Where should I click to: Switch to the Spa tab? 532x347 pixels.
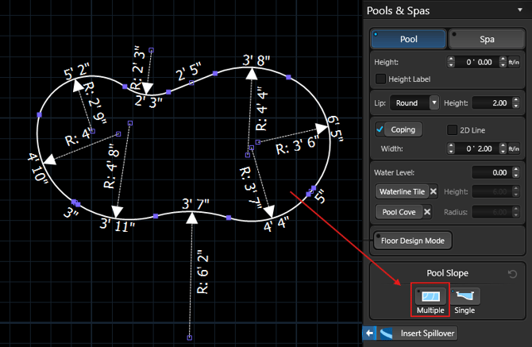click(485, 38)
